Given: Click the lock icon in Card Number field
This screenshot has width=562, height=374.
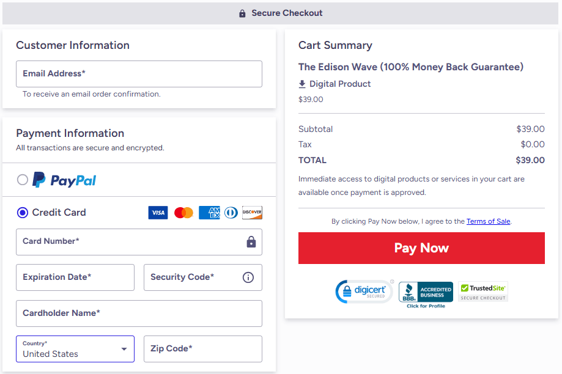Looking at the screenshot, I should click(x=251, y=242).
